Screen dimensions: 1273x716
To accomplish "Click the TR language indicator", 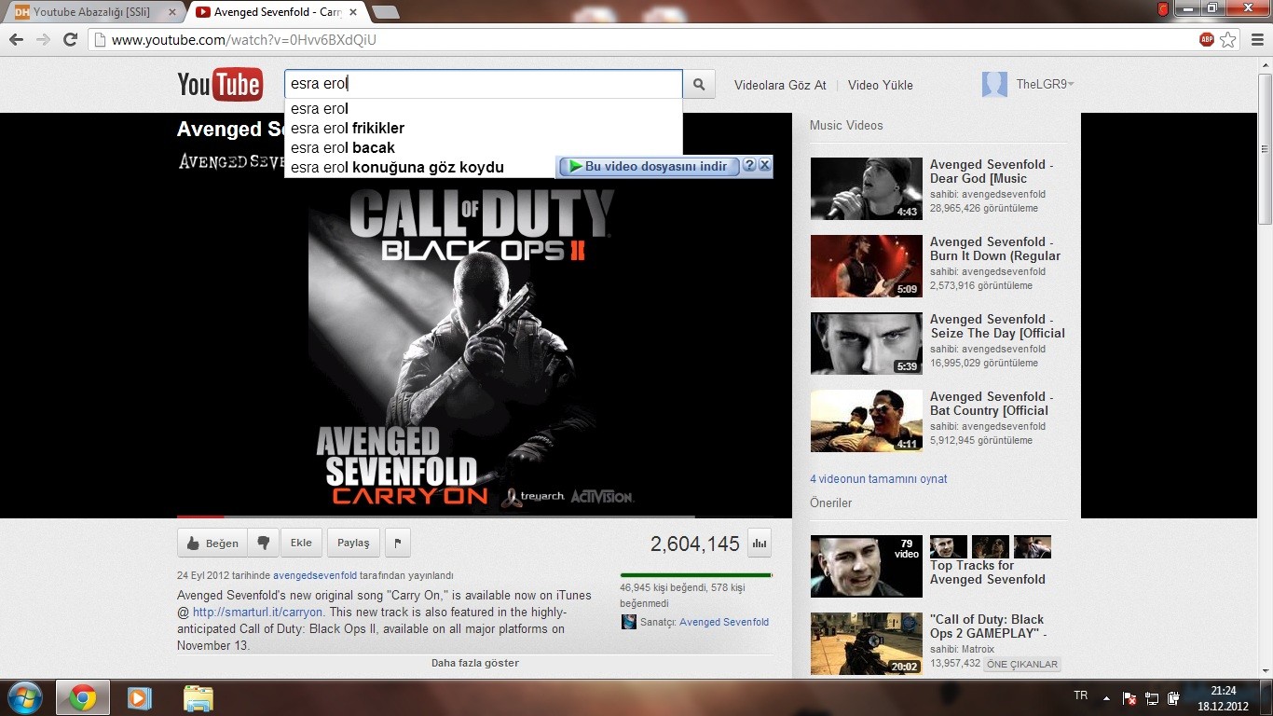I will [x=1081, y=695].
